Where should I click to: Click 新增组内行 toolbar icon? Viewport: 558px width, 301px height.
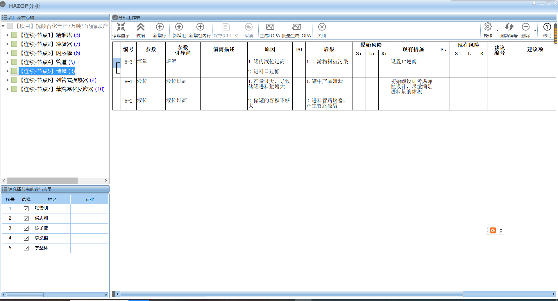click(x=200, y=27)
